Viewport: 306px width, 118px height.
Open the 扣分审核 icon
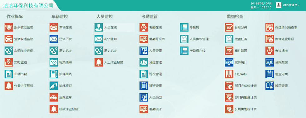tap(229, 74)
